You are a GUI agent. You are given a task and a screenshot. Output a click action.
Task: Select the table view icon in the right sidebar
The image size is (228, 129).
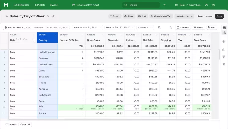point(224,28)
